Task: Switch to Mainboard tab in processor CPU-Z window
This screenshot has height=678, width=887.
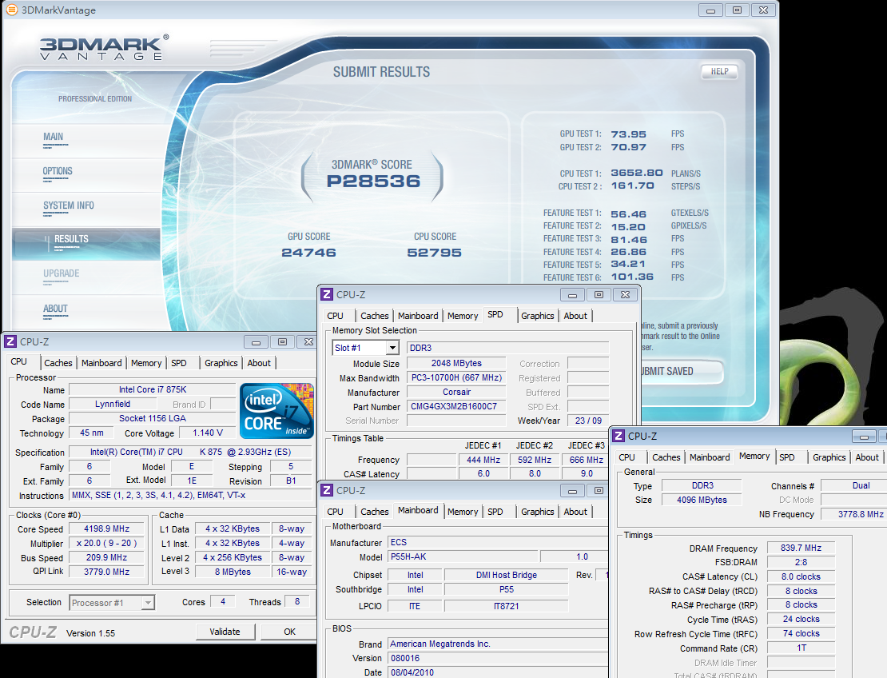Action: (101, 363)
